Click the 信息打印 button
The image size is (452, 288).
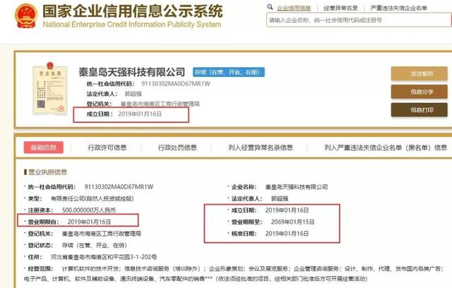[x=419, y=109]
